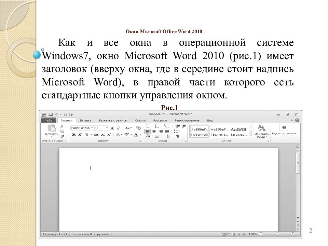Open the Шрифт dialog launcher
328x246 pixels.
(x=140, y=141)
